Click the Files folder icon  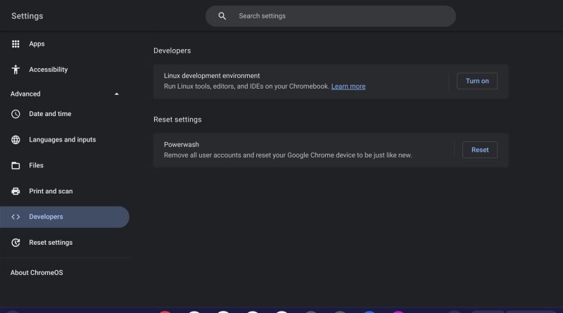(15, 165)
